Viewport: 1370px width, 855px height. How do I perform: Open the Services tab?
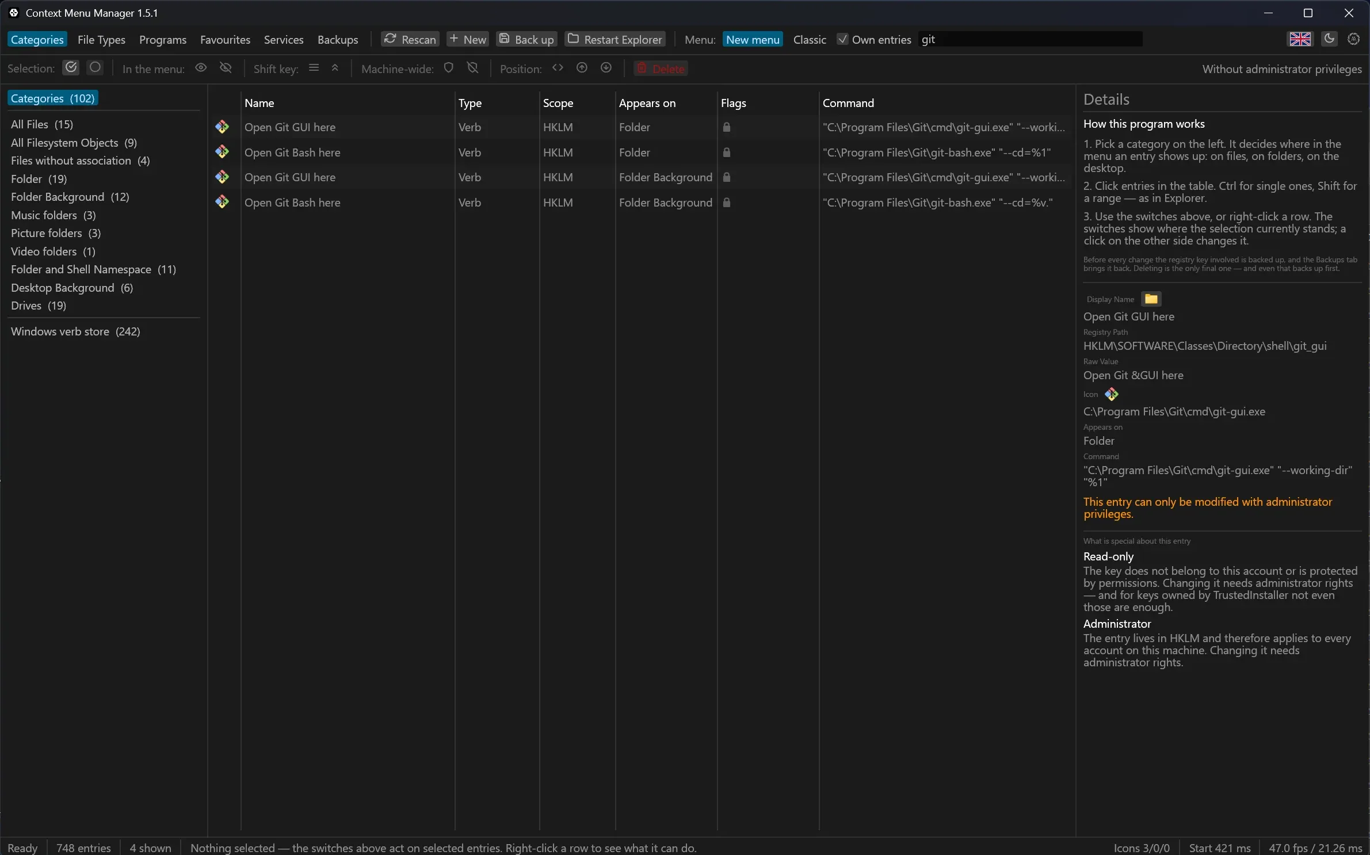pos(284,39)
